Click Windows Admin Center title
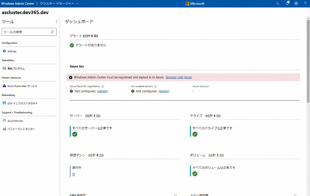310x196 pixels. click(17, 3)
